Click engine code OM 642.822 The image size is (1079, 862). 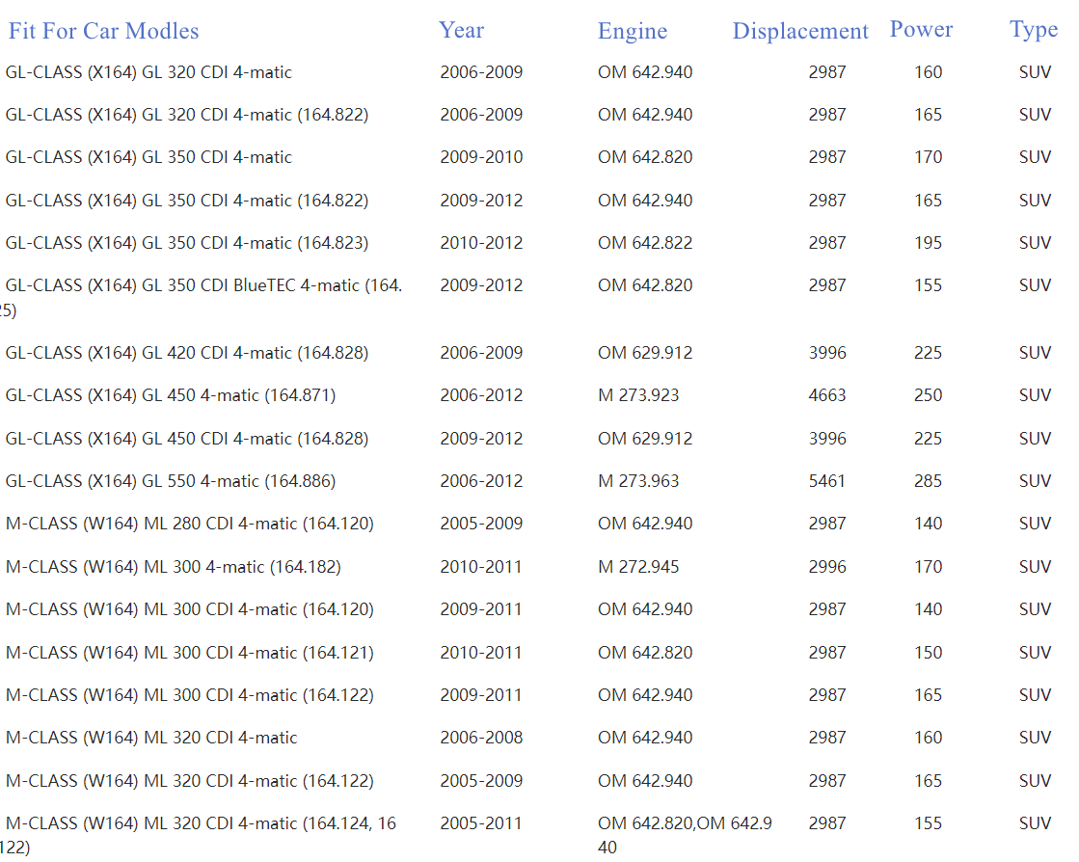[x=644, y=243]
